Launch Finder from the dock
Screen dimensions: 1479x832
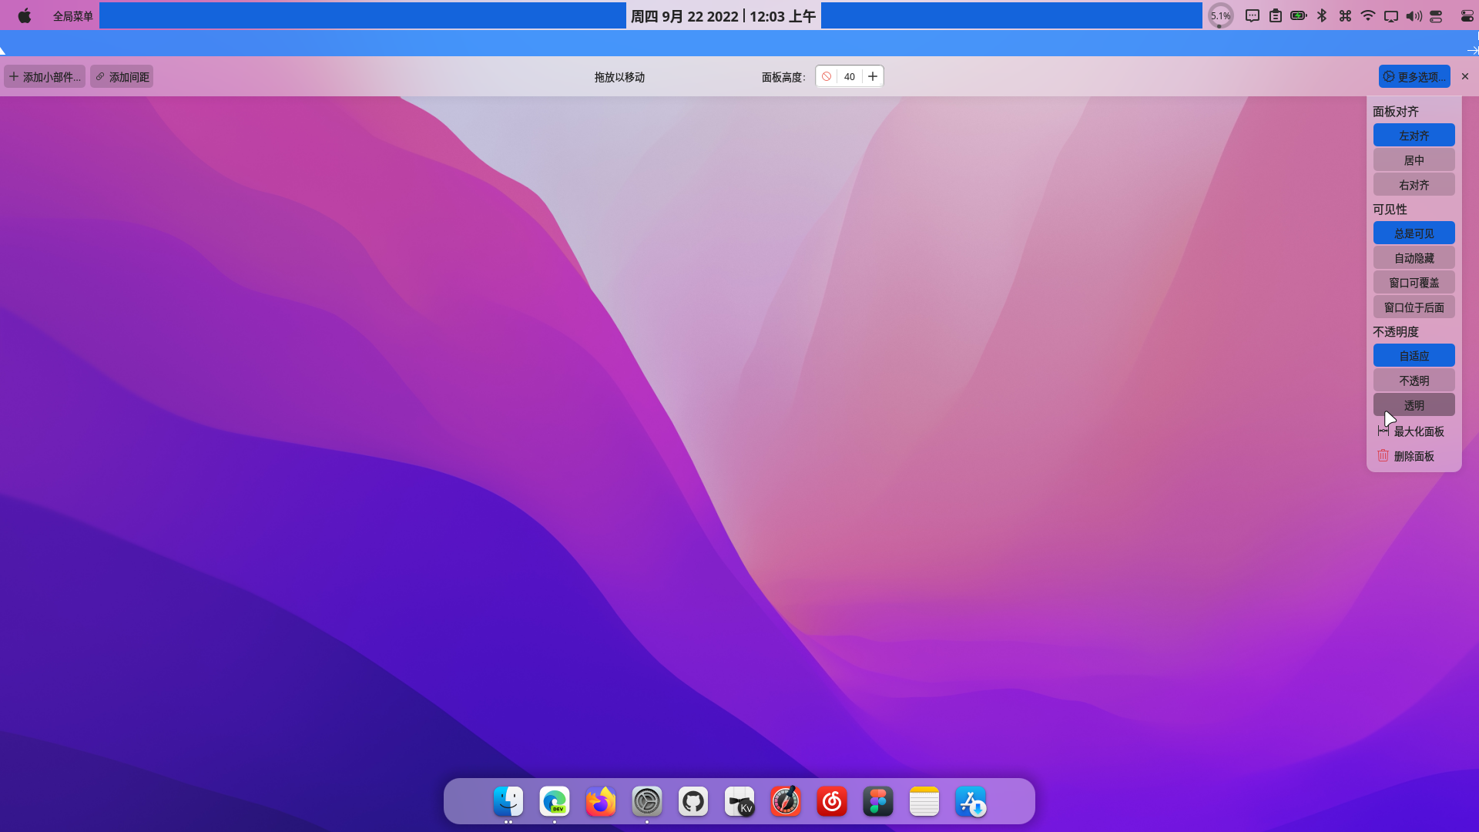pos(508,801)
